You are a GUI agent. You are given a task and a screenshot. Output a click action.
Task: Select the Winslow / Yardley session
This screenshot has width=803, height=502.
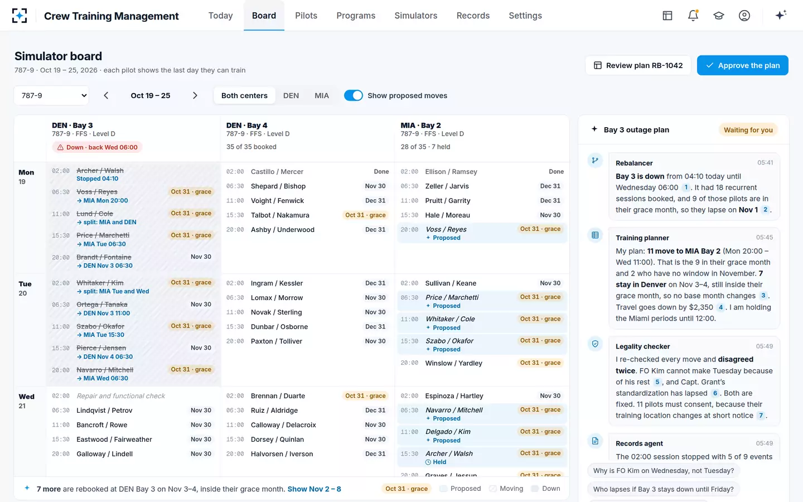tap(482, 363)
